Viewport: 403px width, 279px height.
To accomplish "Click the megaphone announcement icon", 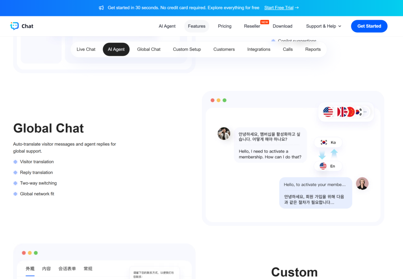I will pos(101,8).
